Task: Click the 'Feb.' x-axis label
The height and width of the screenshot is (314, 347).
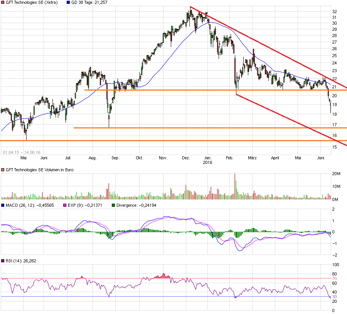Action: [230, 158]
